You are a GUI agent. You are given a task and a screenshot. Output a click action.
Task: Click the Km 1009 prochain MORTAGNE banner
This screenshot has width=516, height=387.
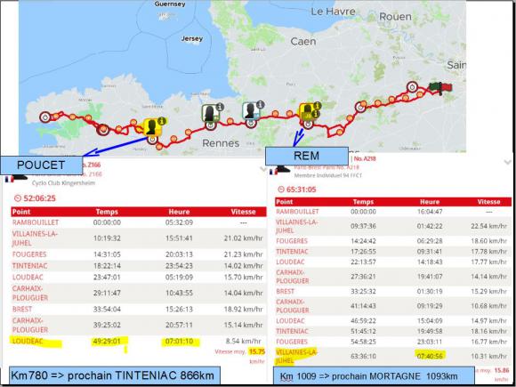(x=374, y=375)
